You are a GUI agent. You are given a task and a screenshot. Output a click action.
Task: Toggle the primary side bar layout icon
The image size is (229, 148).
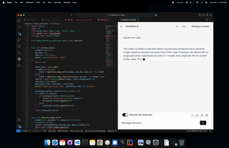pos(200,15)
